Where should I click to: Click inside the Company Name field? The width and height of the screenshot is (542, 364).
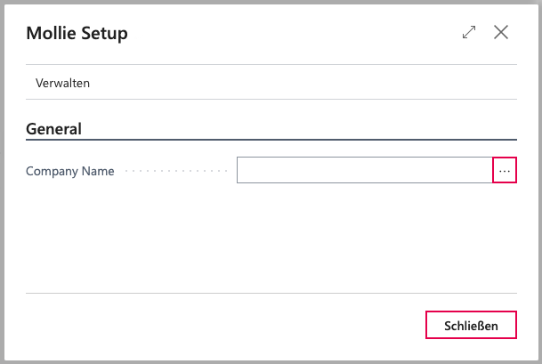365,170
